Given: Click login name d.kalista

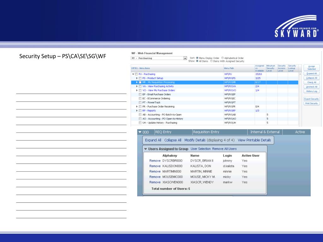Looking at the screenshot, I should tap(228, 166).
